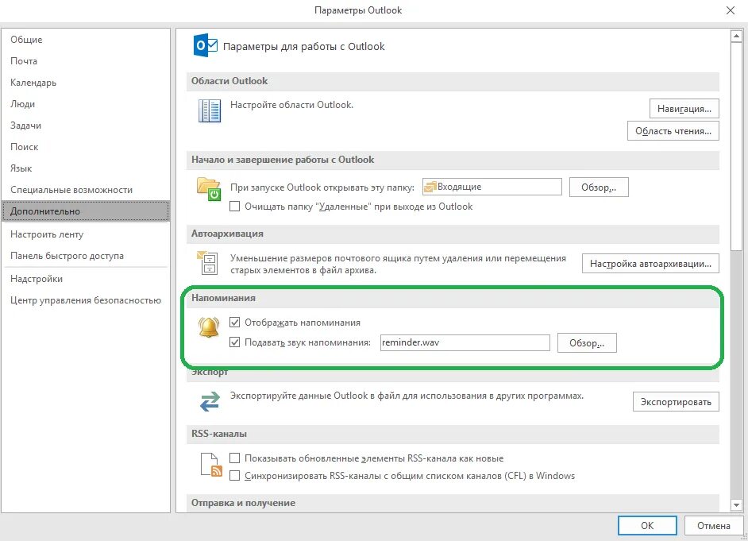Click the 'Настройте области Outlook.' text
The height and width of the screenshot is (541, 748).
tap(291, 105)
